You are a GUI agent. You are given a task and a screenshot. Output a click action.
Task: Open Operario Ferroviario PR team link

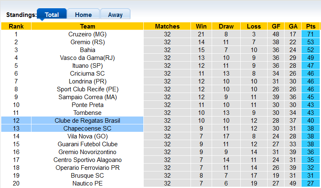coord(87,168)
